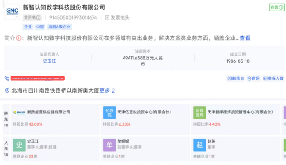Open the 发票抬头 invoice header
The width and height of the screenshot is (286, 165).
(117, 17)
